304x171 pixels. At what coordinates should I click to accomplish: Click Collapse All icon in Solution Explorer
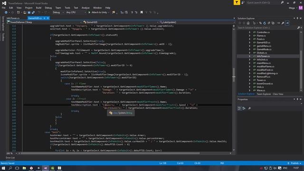(269, 23)
